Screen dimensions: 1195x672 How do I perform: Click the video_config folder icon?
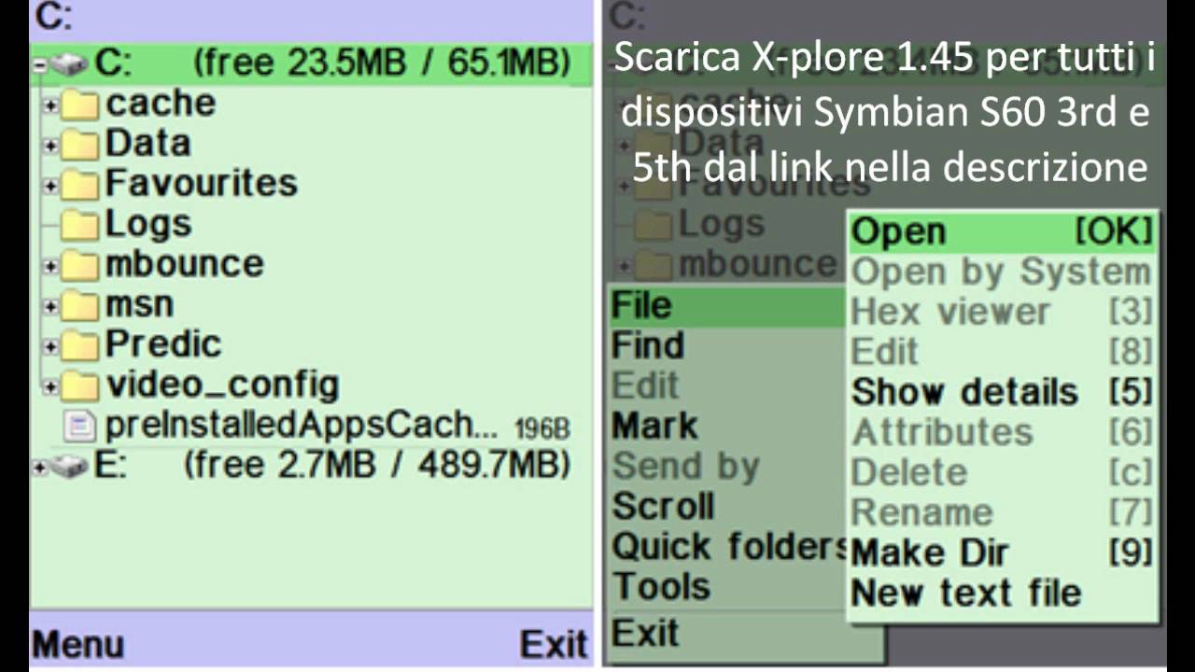coord(80,385)
